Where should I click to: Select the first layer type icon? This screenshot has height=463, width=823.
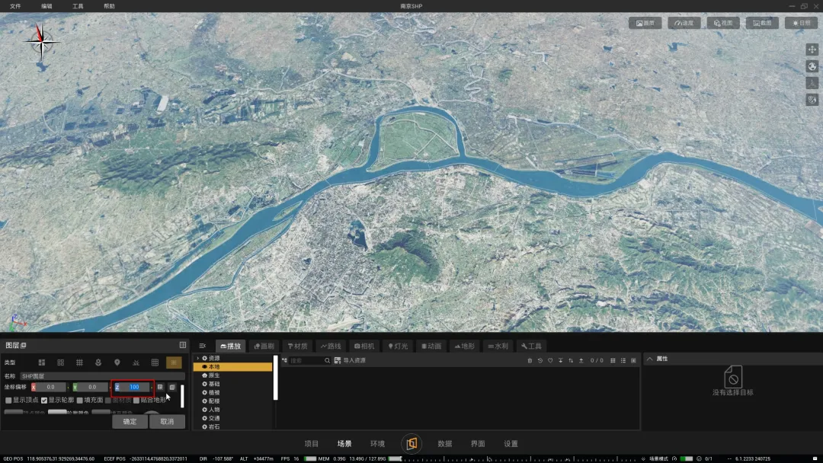point(41,362)
